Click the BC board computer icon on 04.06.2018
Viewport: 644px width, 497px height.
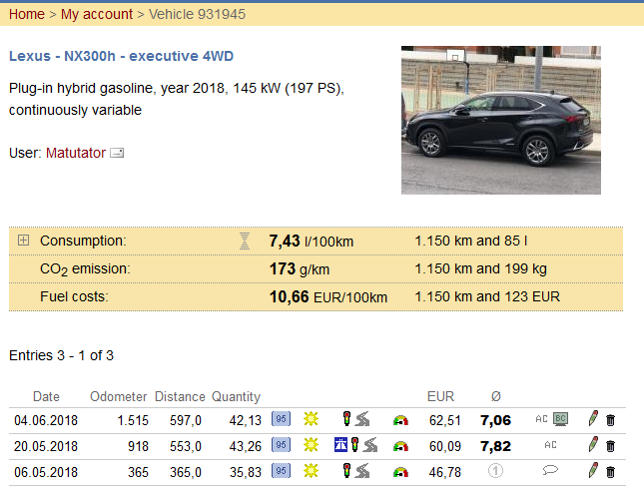(560, 419)
